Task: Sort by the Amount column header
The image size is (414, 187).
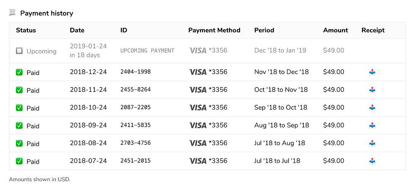Action: pyautogui.click(x=336, y=30)
